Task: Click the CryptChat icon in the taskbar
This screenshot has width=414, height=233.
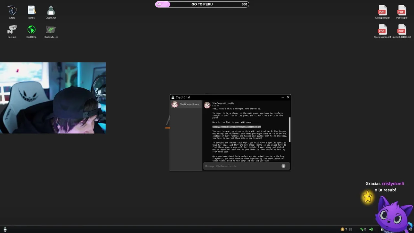Action: [x=5, y=229]
